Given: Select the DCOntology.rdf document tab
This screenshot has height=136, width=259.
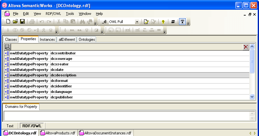Looking at the screenshot, I should tap(20, 133).
